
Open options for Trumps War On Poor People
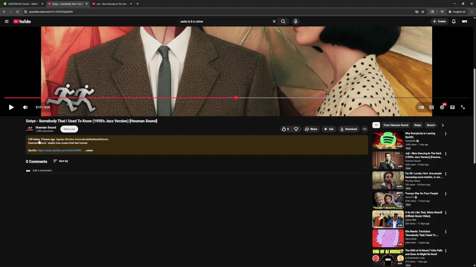(446, 194)
